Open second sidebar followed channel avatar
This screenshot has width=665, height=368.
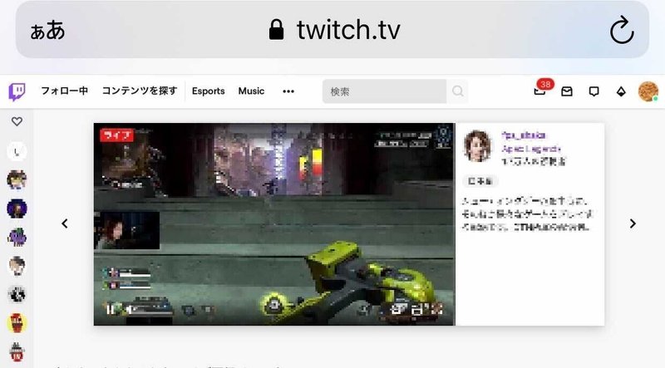(17, 180)
